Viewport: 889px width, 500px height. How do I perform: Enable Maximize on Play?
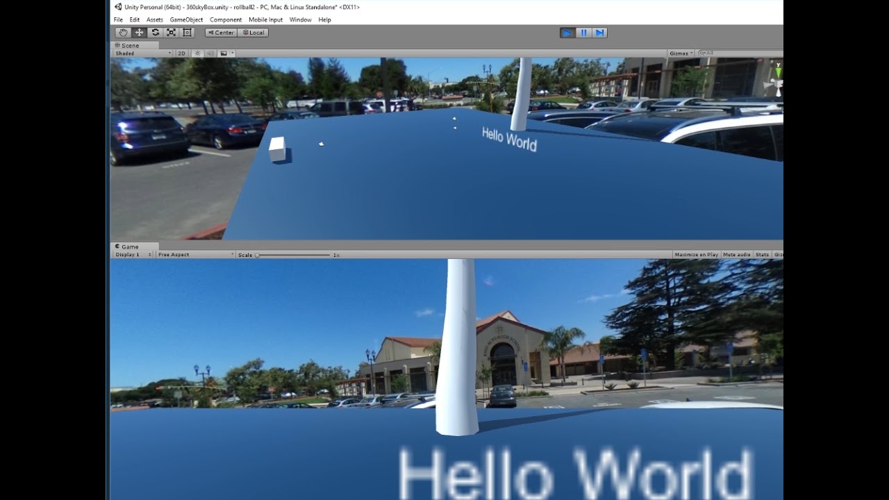click(x=696, y=255)
